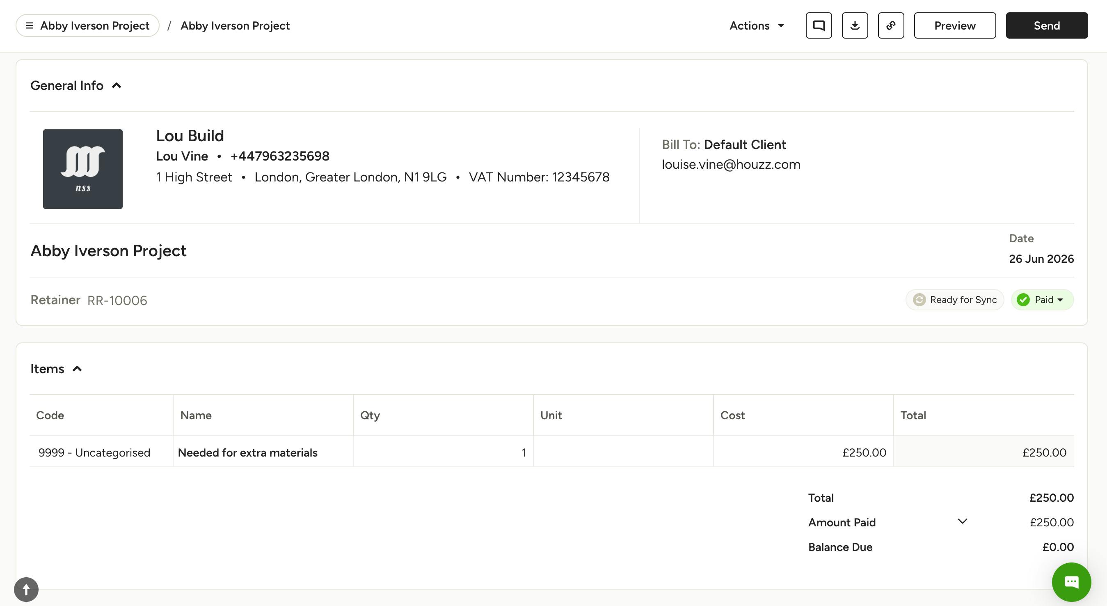This screenshot has width=1107, height=606.
Task: Click the Default Client bill-to name
Action: (745, 145)
